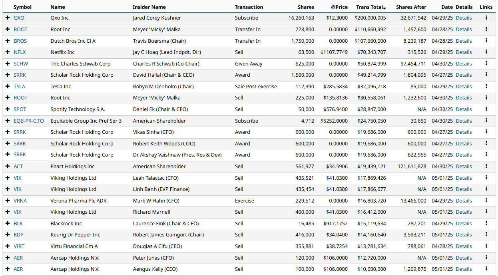
Task: Expand the KDP row details
Action: (x=8, y=234)
